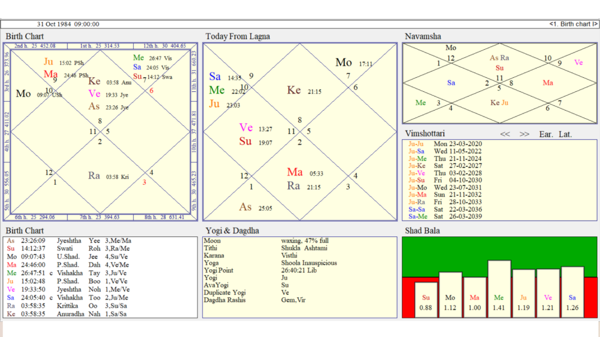This screenshot has width=600, height=337.
Task: Click the As row in Birth Chart table
Action: coord(69,240)
